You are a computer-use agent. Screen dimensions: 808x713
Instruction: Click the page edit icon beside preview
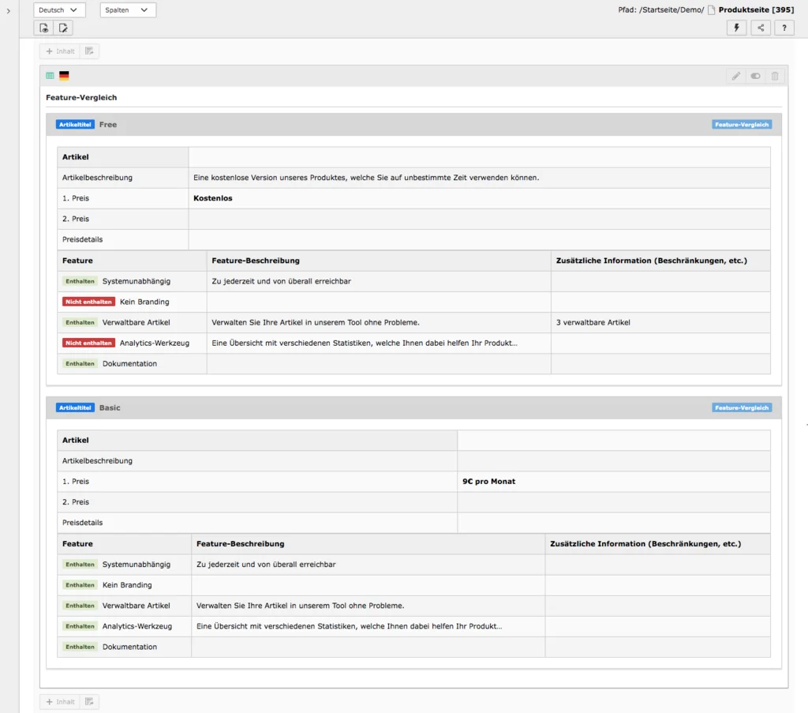pos(63,28)
